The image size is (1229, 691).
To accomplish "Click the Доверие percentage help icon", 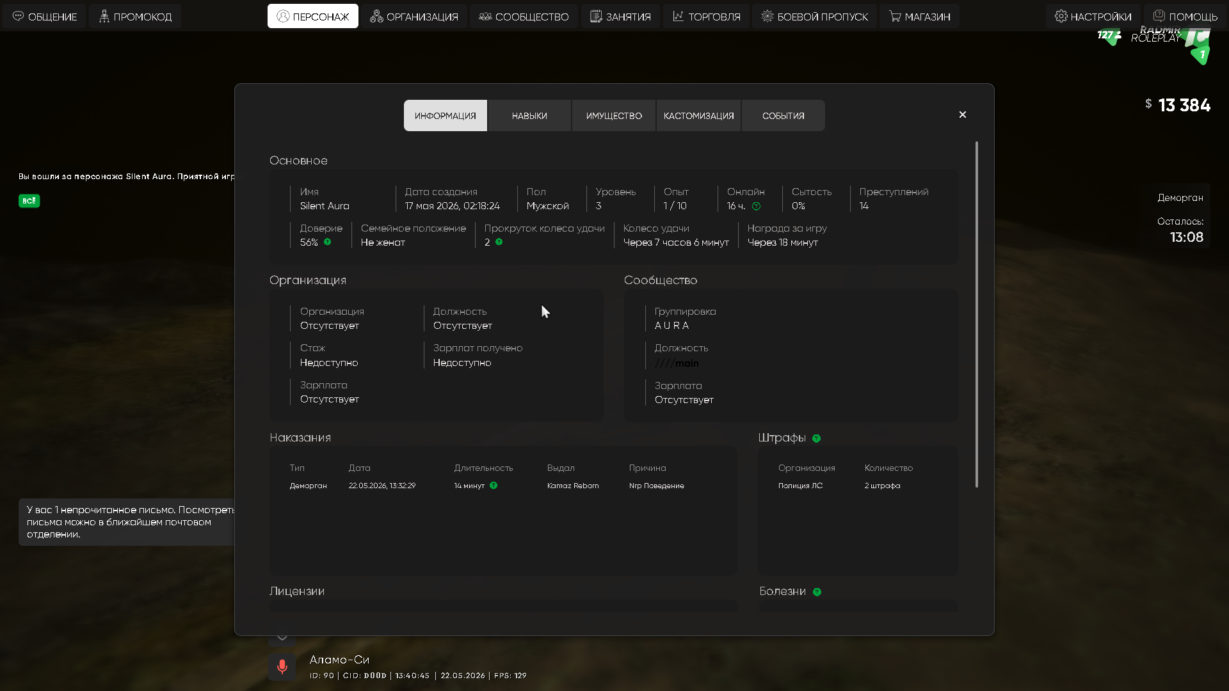I will (328, 242).
